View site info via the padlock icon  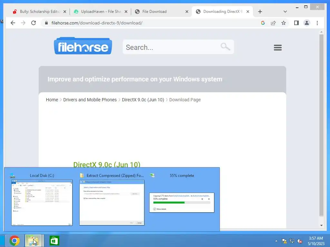(46, 23)
